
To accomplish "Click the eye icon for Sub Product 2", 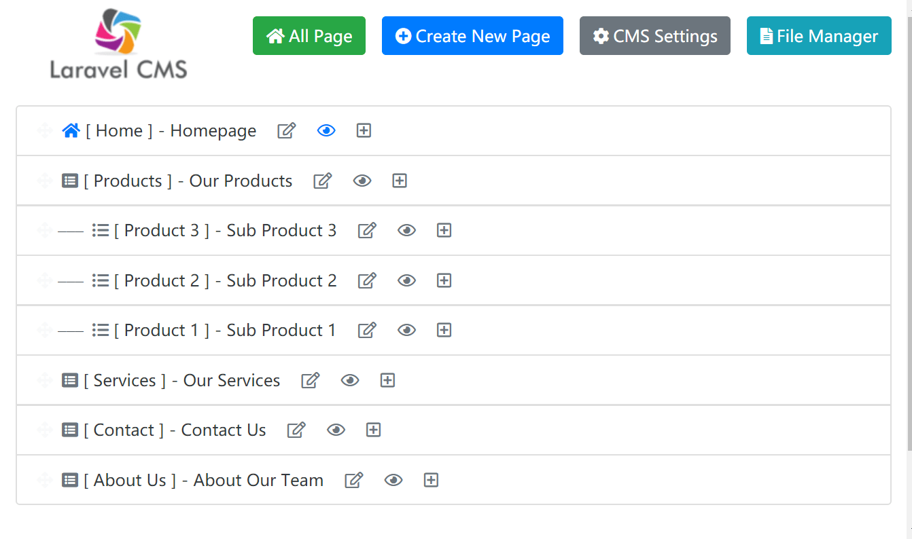I will tap(406, 281).
